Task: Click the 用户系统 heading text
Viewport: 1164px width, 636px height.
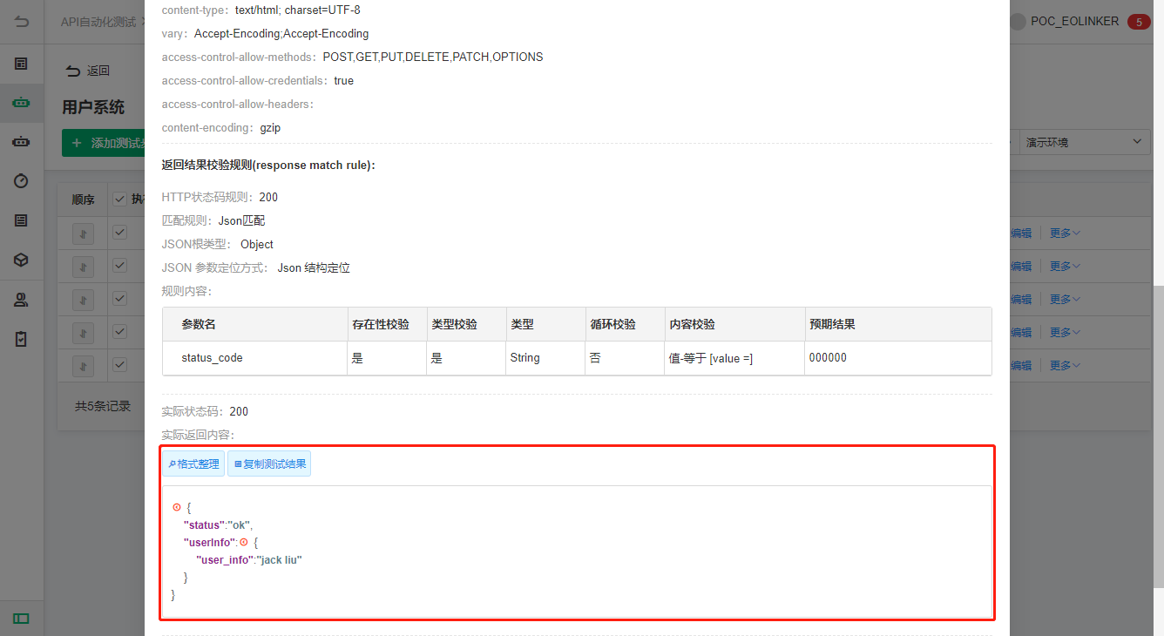Action: point(93,107)
